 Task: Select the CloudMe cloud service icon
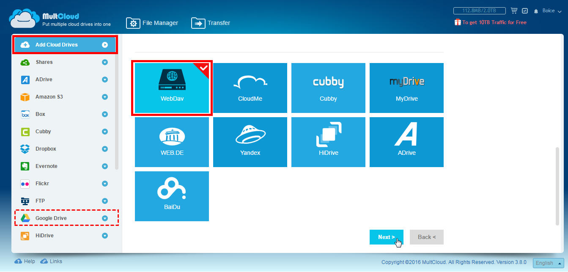click(x=250, y=88)
